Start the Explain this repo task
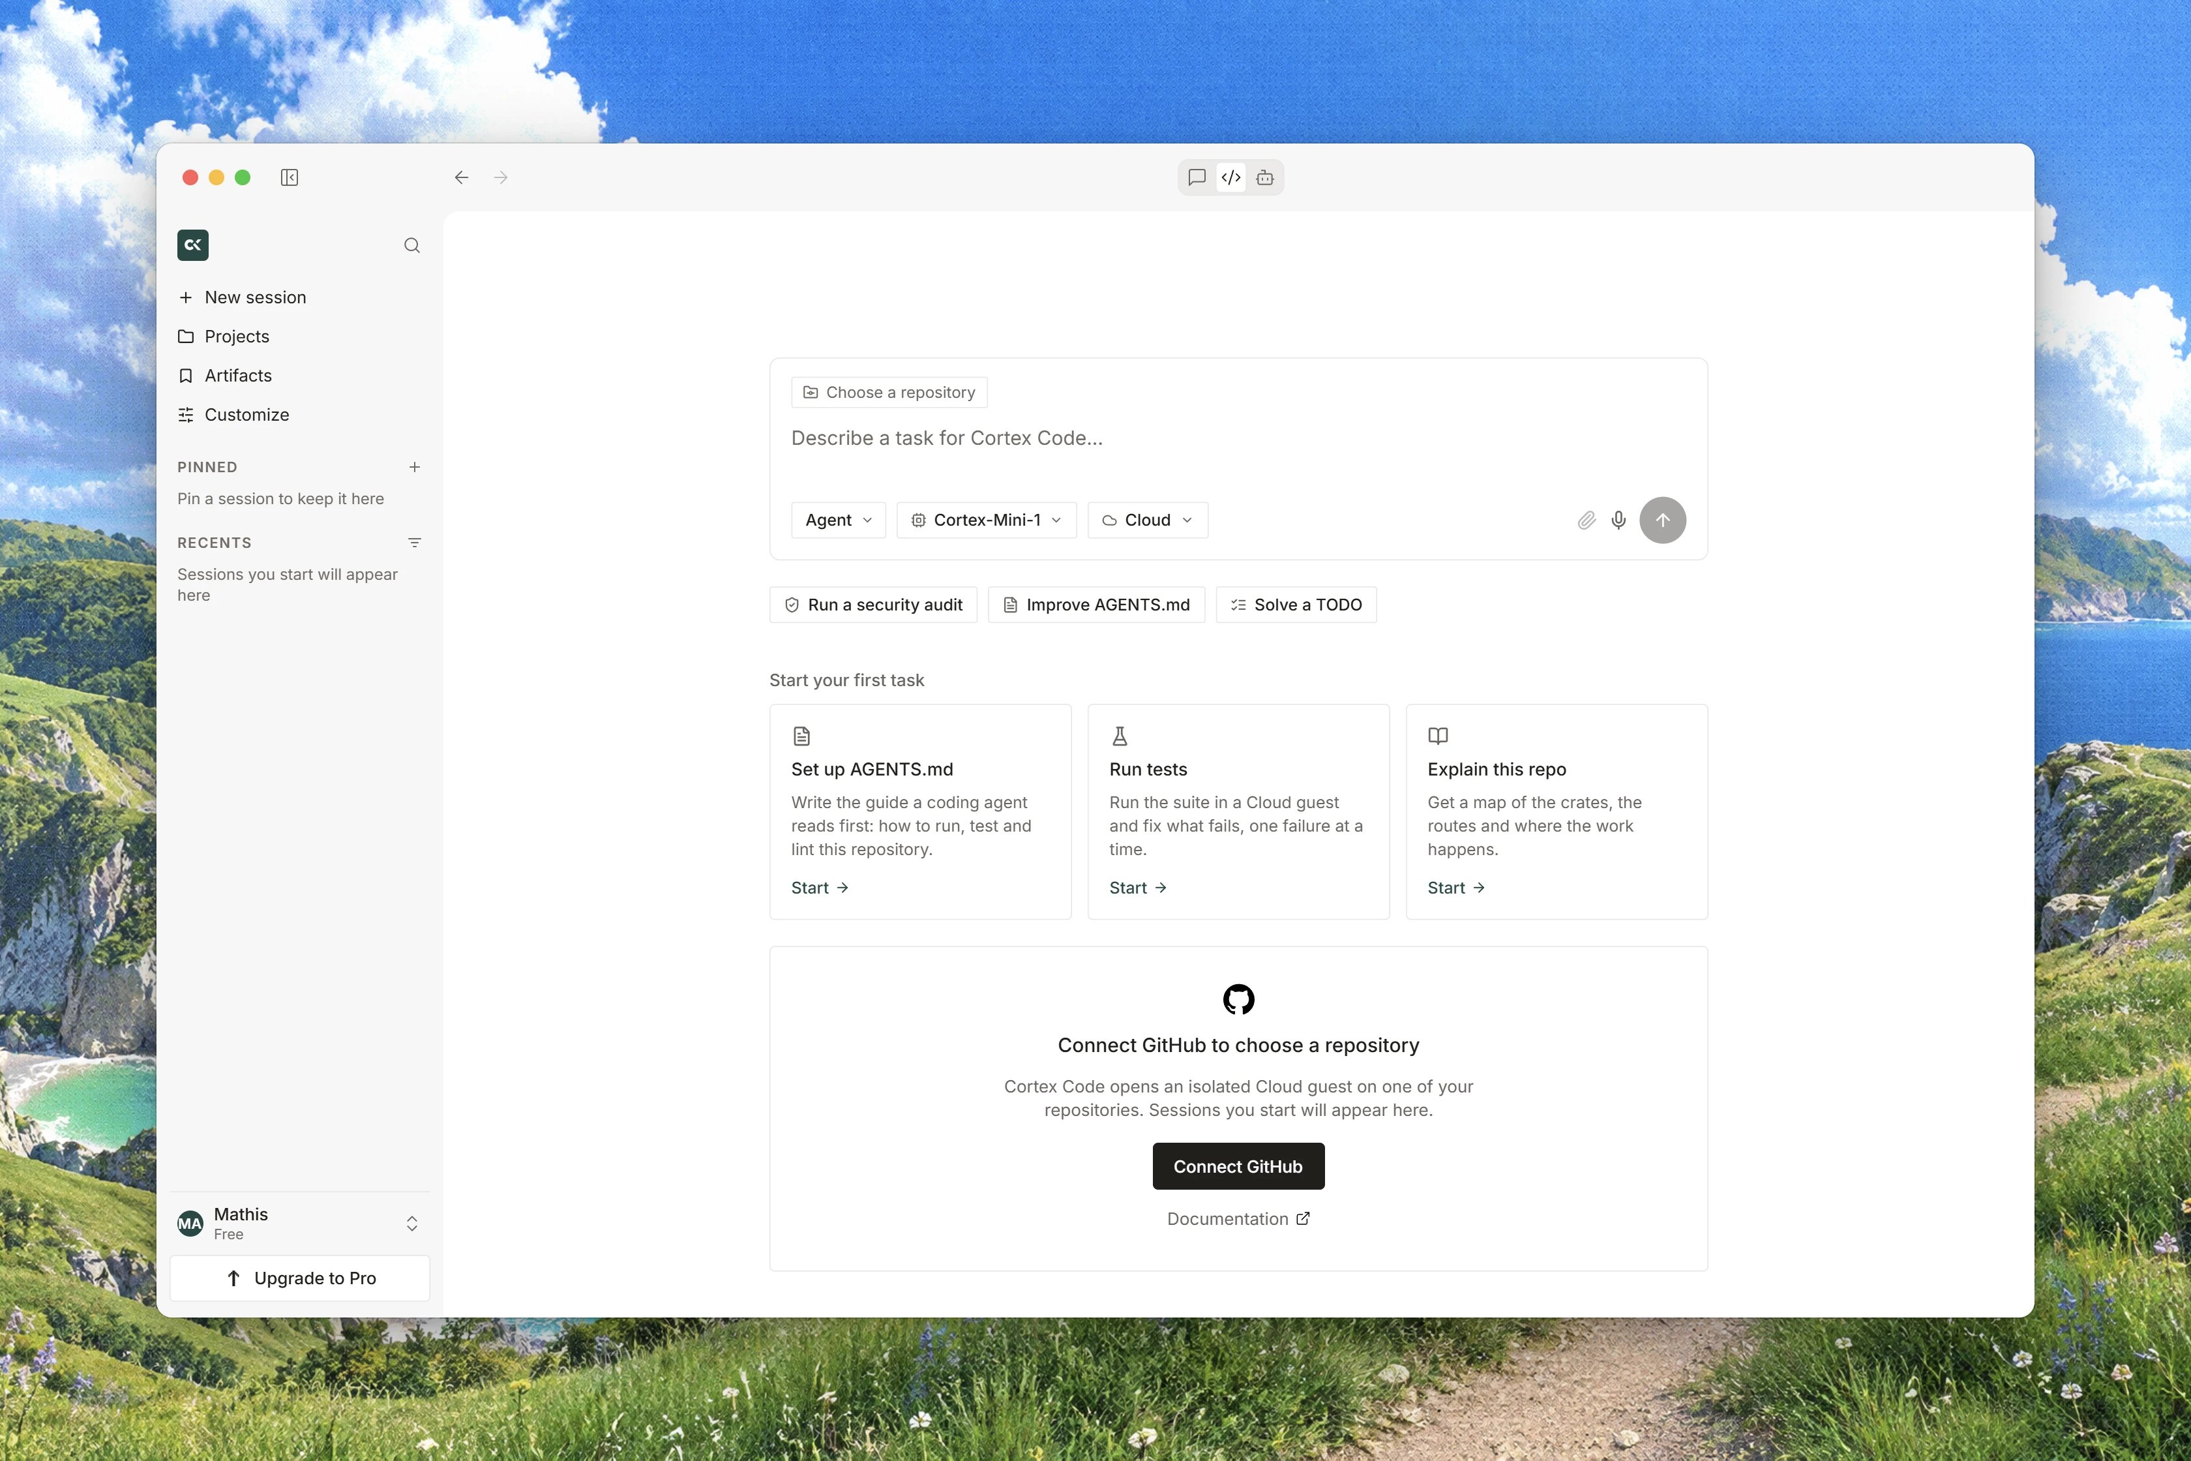2191x1461 pixels. click(1456, 888)
